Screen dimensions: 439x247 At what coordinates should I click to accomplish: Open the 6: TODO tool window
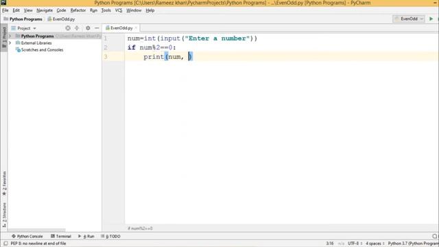[x=110, y=236]
